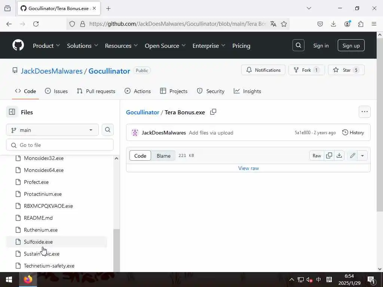
Task: Open the Projects tab
Action: 174,91
